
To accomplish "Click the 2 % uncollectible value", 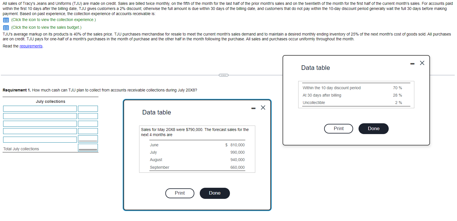I will click(399, 103).
